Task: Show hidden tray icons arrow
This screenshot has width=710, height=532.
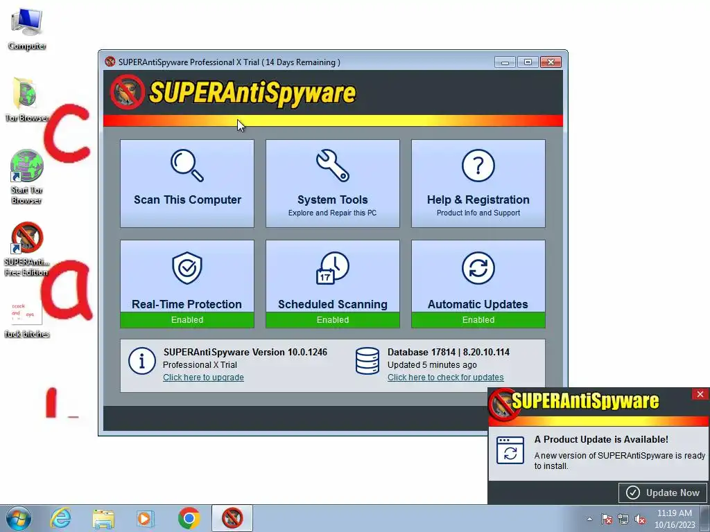Action: (x=589, y=519)
